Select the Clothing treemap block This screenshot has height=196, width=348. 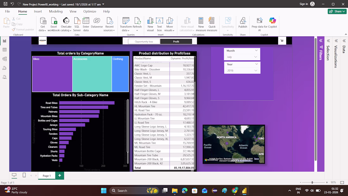[x=120, y=74]
